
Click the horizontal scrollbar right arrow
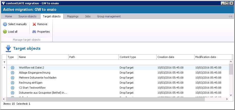[x=227, y=99]
